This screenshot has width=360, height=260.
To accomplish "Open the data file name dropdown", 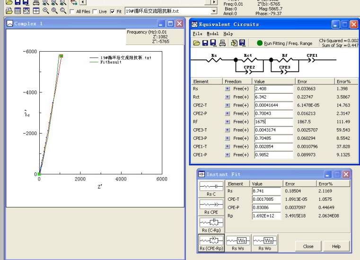I will 214,11.
